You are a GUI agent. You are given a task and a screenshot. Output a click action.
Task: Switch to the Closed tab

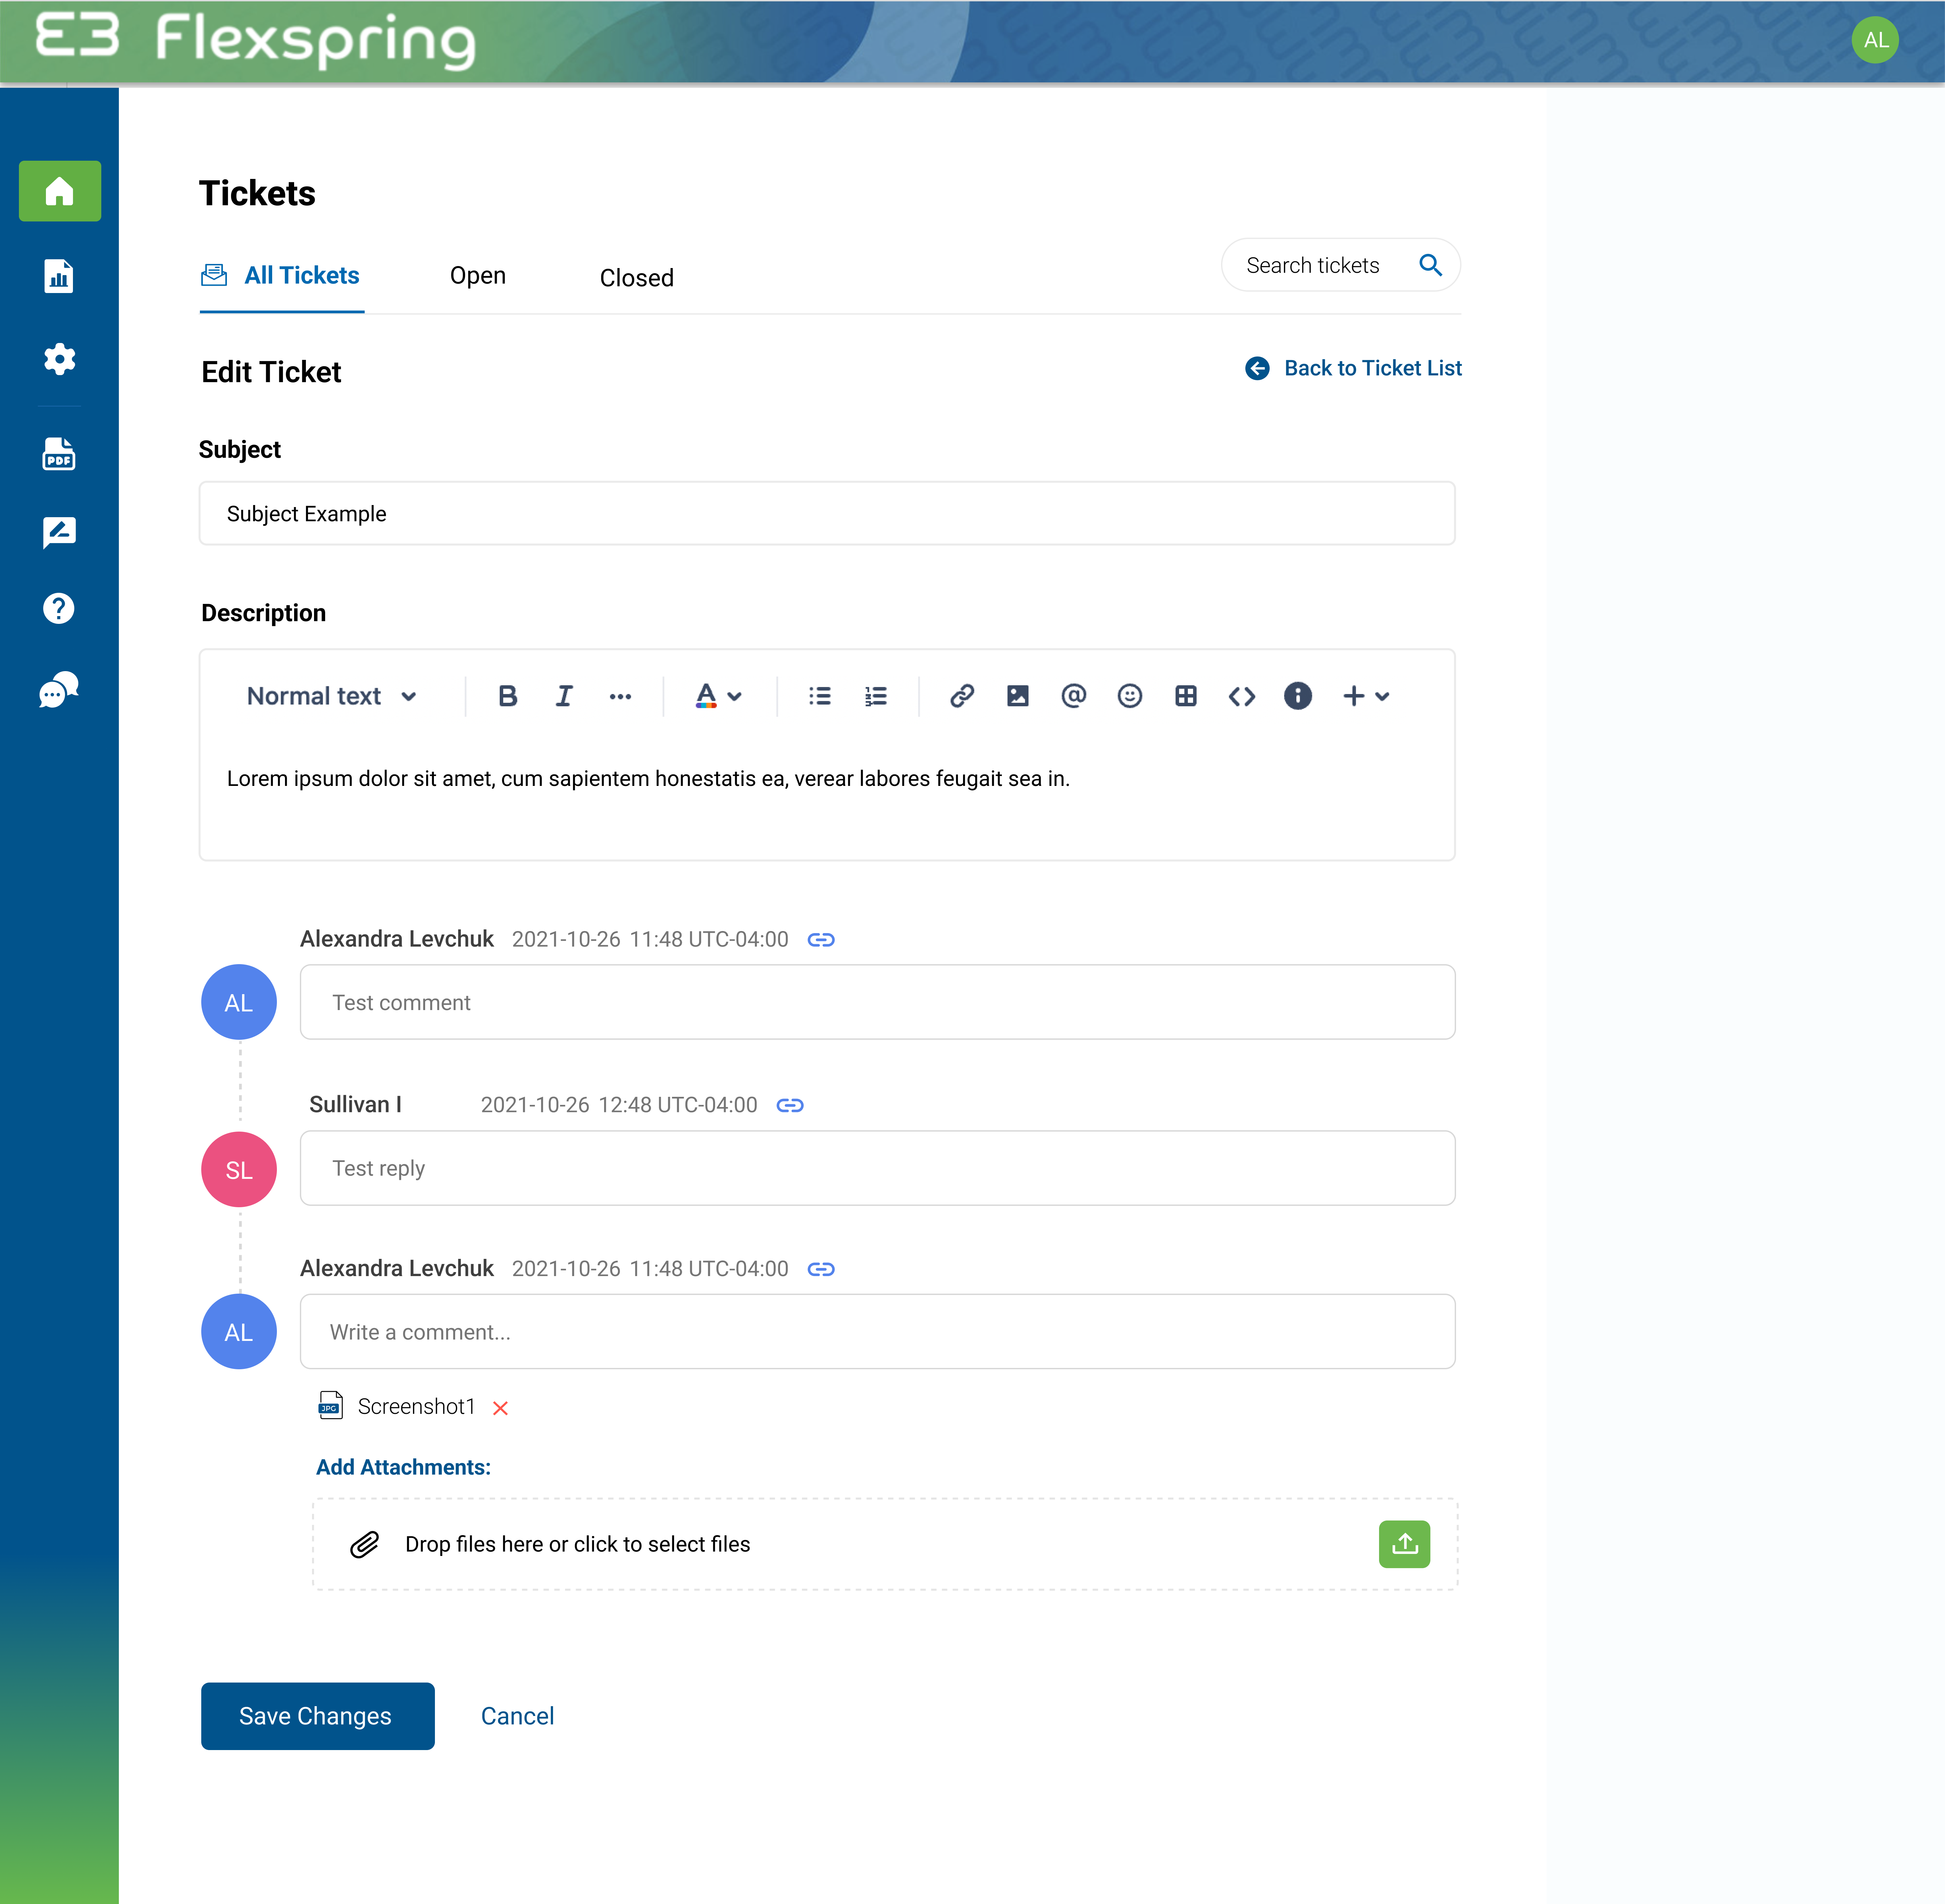pyautogui.click(x=637, y=278)
